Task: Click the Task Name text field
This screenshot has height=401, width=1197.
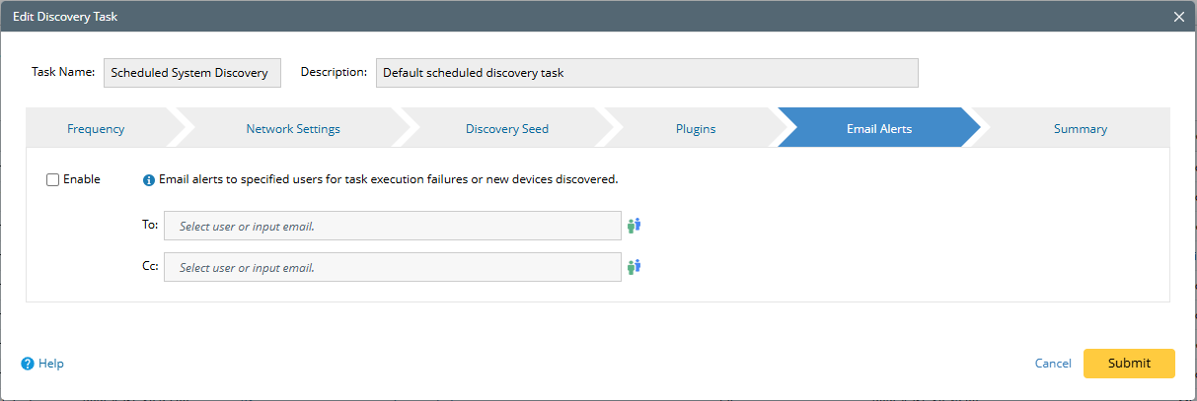Action: (192, 73)
